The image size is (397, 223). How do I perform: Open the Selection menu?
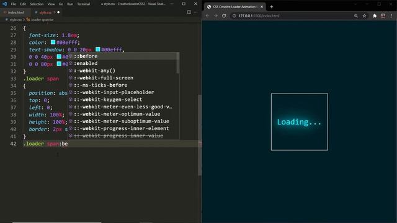pyautogui.click(x=37, y=4)
